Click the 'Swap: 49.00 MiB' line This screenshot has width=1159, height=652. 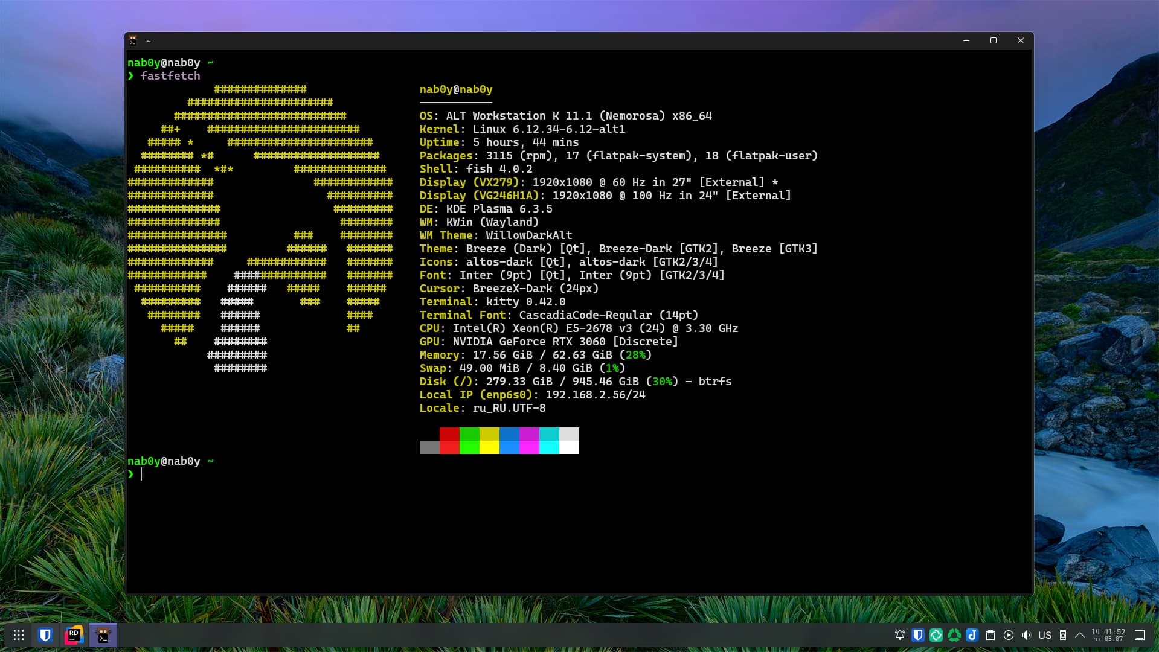point(522,368)
